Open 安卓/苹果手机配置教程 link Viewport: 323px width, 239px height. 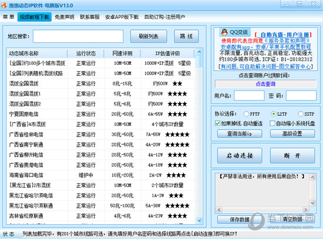click(x=283, y=47)
